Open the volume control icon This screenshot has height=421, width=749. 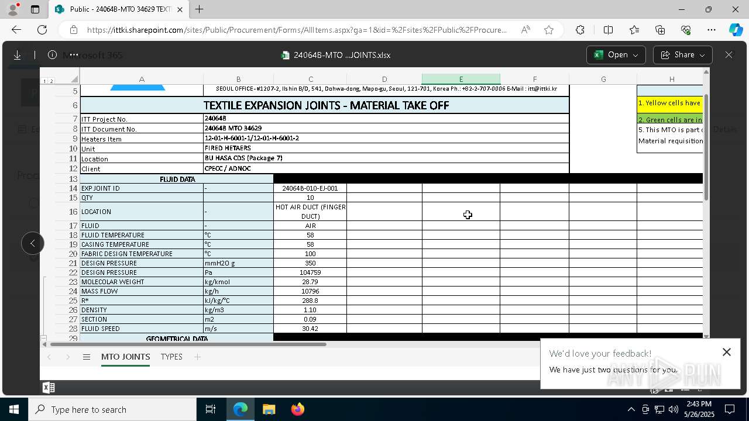[x=674, y=409]
